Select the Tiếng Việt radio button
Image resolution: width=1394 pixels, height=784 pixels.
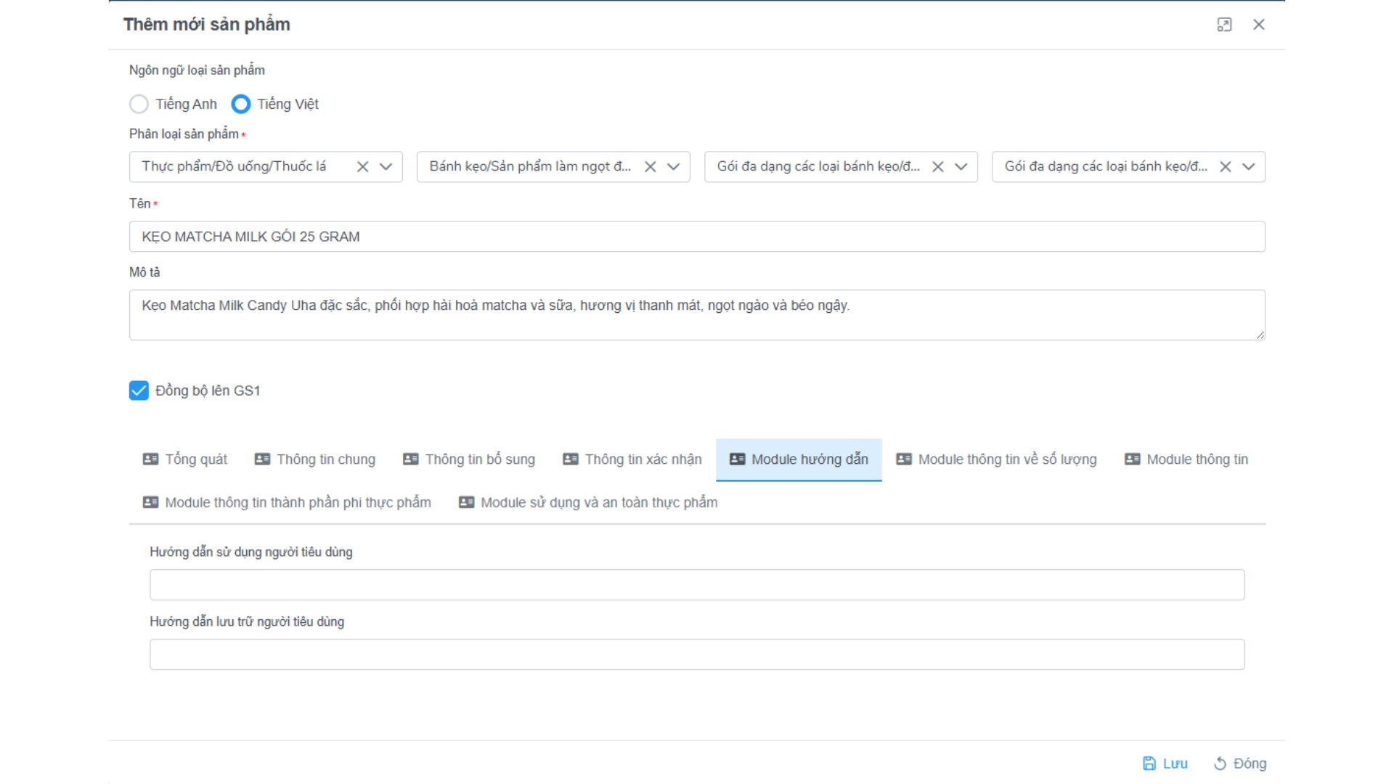241,105
